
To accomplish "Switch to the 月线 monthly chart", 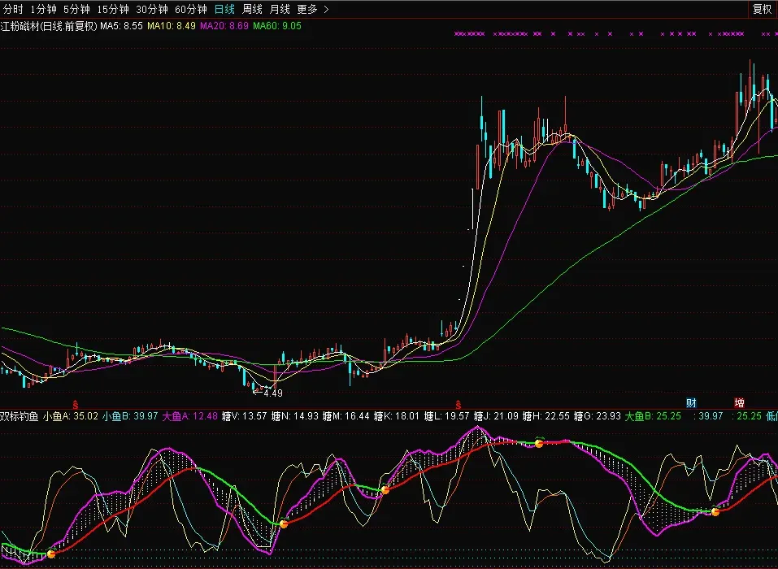I will pyautogui.click(x=280, y=10).
